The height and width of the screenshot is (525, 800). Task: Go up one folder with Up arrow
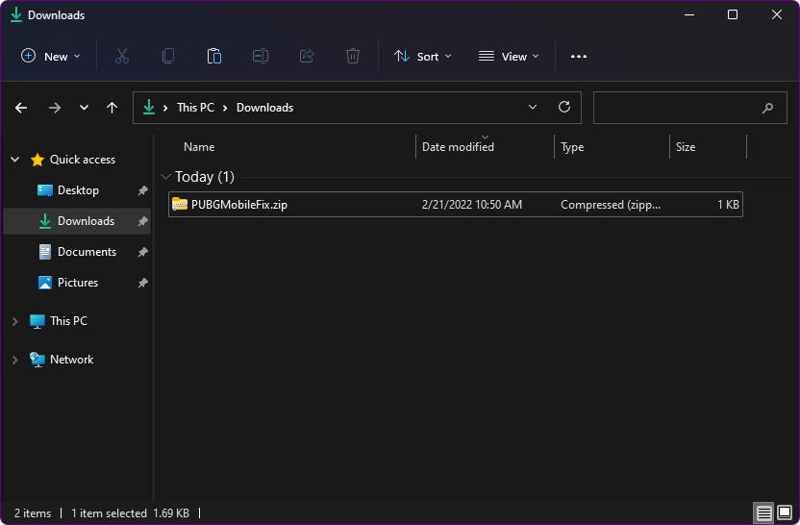[112, 108]
